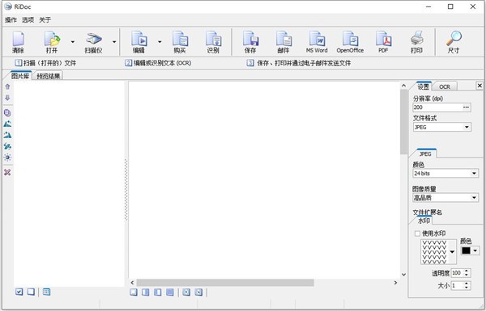Click the 编辑 (Edit) toolbar icon
The image size is (486, 311).
pos(139,42)
